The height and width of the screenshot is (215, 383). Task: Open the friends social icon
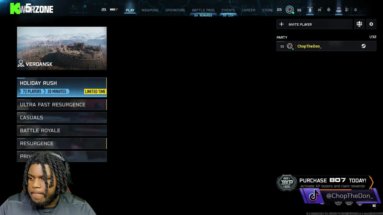pos(347,10)
